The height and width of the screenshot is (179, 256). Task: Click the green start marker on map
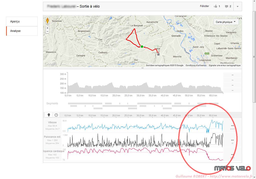tap(142, 46)
